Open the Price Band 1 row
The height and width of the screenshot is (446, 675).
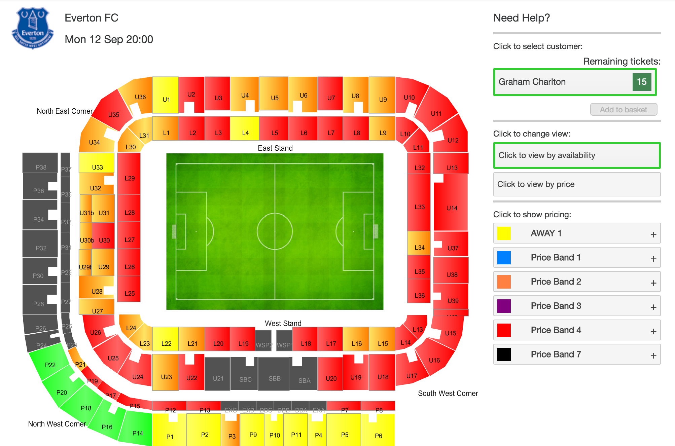coord(577,258)
